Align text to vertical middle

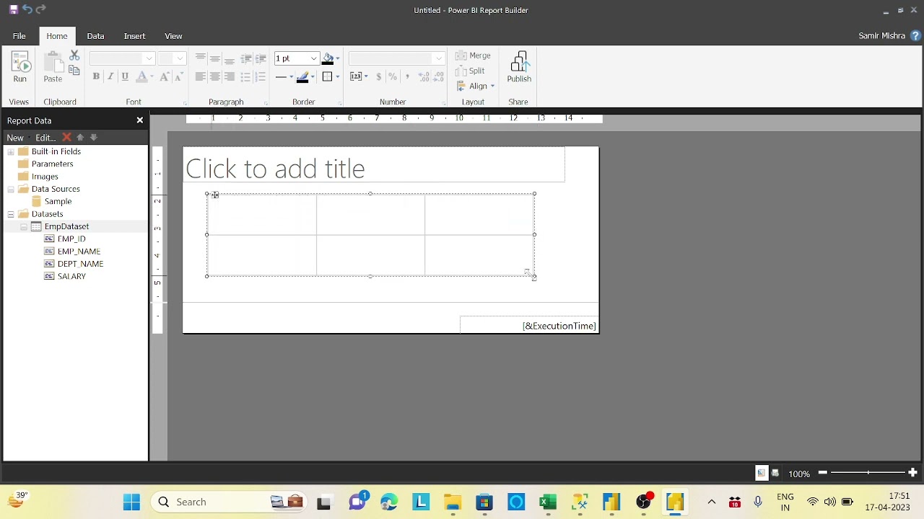click(x=215, y=58)
